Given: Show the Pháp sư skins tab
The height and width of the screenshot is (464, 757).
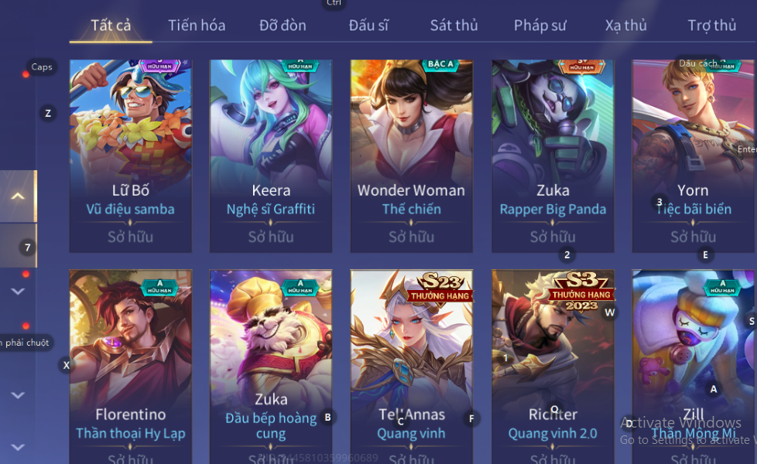Looking at the screenshot, I should click(x=539, y=25).
